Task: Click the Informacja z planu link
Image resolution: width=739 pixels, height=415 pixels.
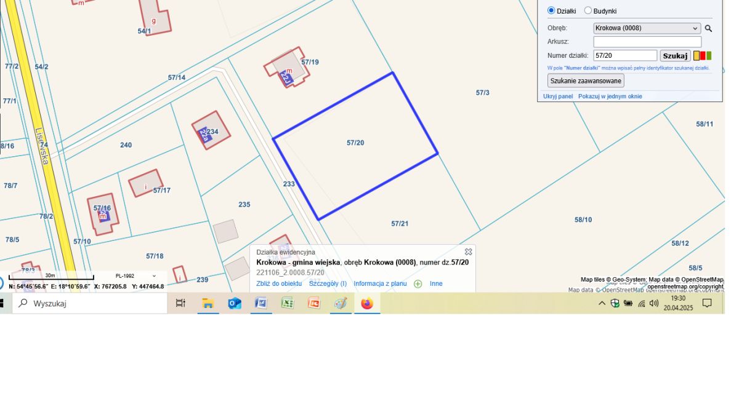Action: coord(380,283)
